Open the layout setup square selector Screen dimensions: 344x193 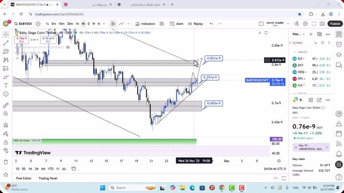tap(261, 24)
